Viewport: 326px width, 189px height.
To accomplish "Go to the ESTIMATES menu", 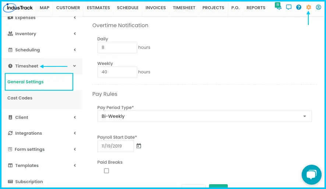I will click(98, 8).
